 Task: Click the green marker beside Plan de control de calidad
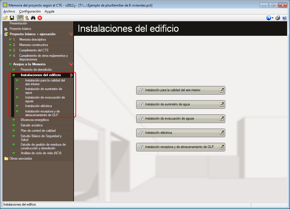14,131
